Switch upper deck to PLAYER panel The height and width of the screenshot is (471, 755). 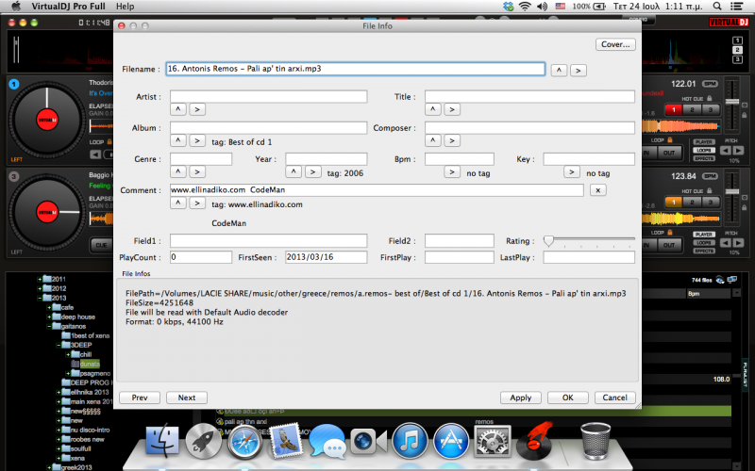[704, 142]
